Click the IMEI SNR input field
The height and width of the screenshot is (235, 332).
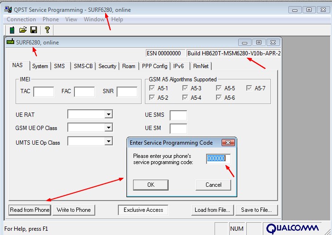[127, 92]
